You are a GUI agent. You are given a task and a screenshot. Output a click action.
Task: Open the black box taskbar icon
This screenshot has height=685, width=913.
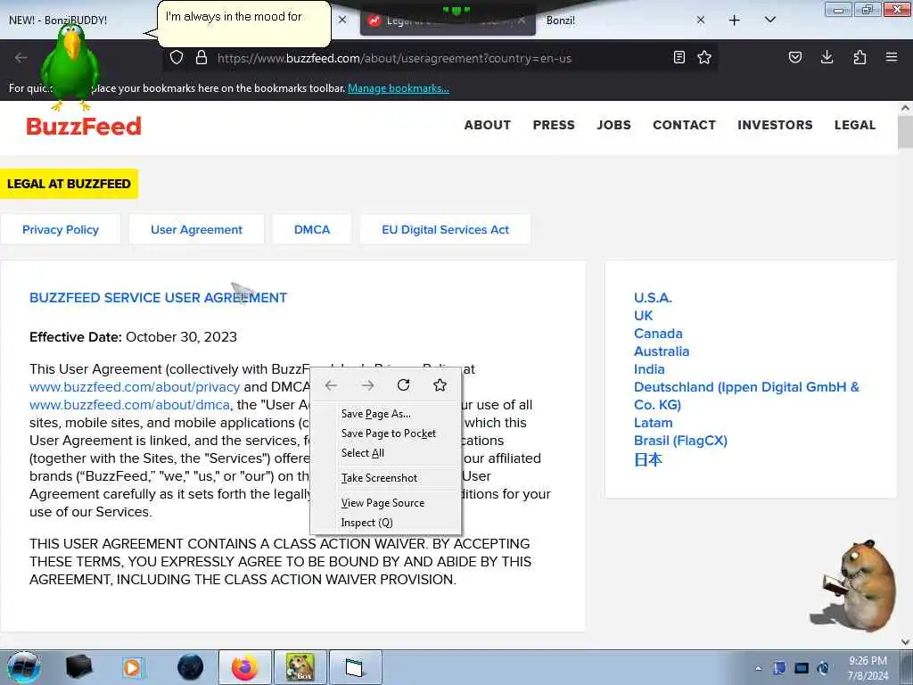click(78, 667)
